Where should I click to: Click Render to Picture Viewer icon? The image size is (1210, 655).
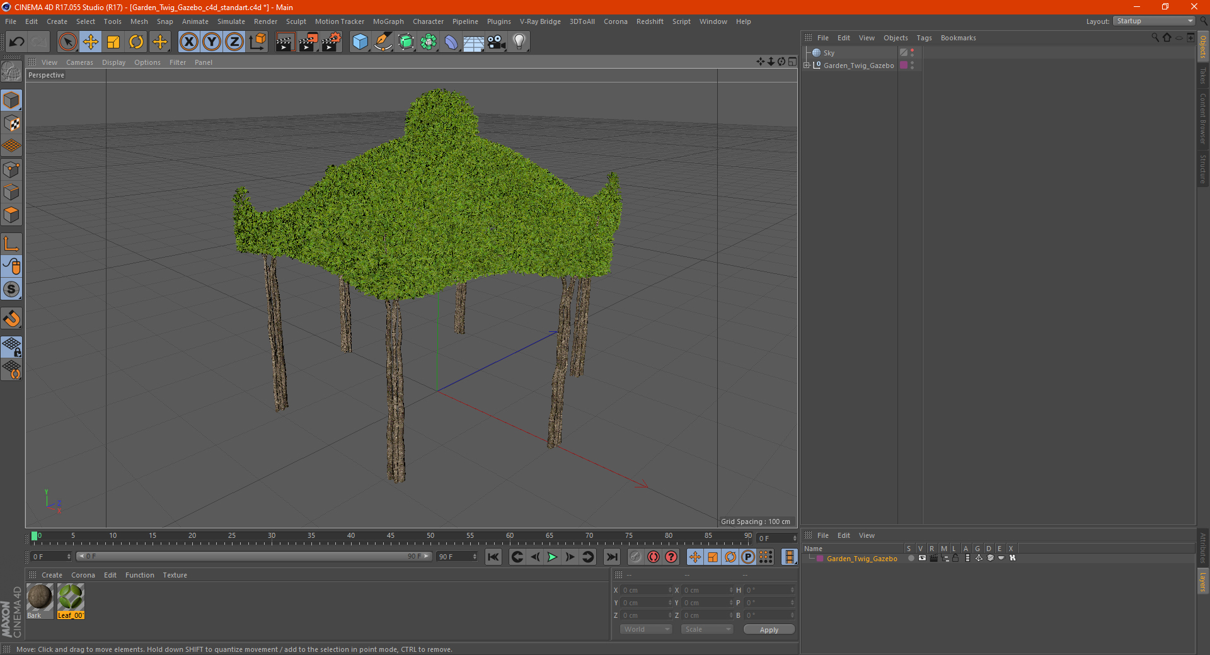308,42
